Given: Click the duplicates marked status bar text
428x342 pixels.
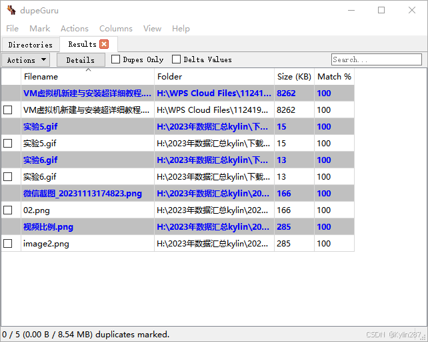Looking at the screenshot, I should [x=86, y=335].
